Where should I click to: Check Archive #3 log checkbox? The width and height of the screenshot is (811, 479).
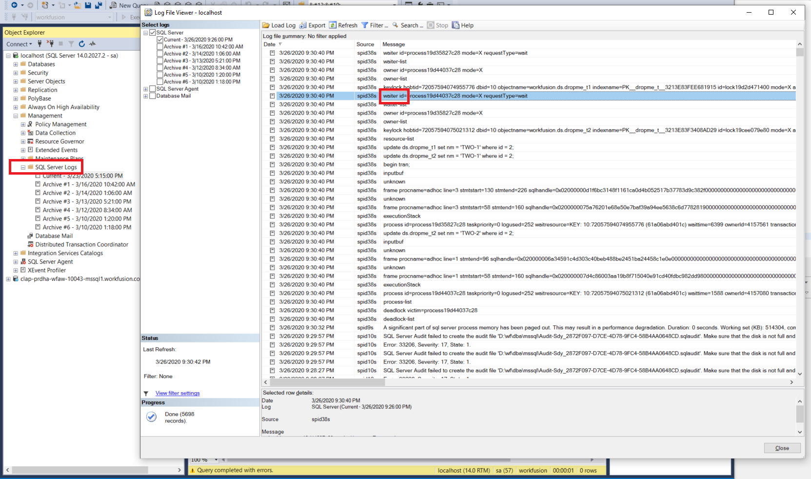(160, 60)
